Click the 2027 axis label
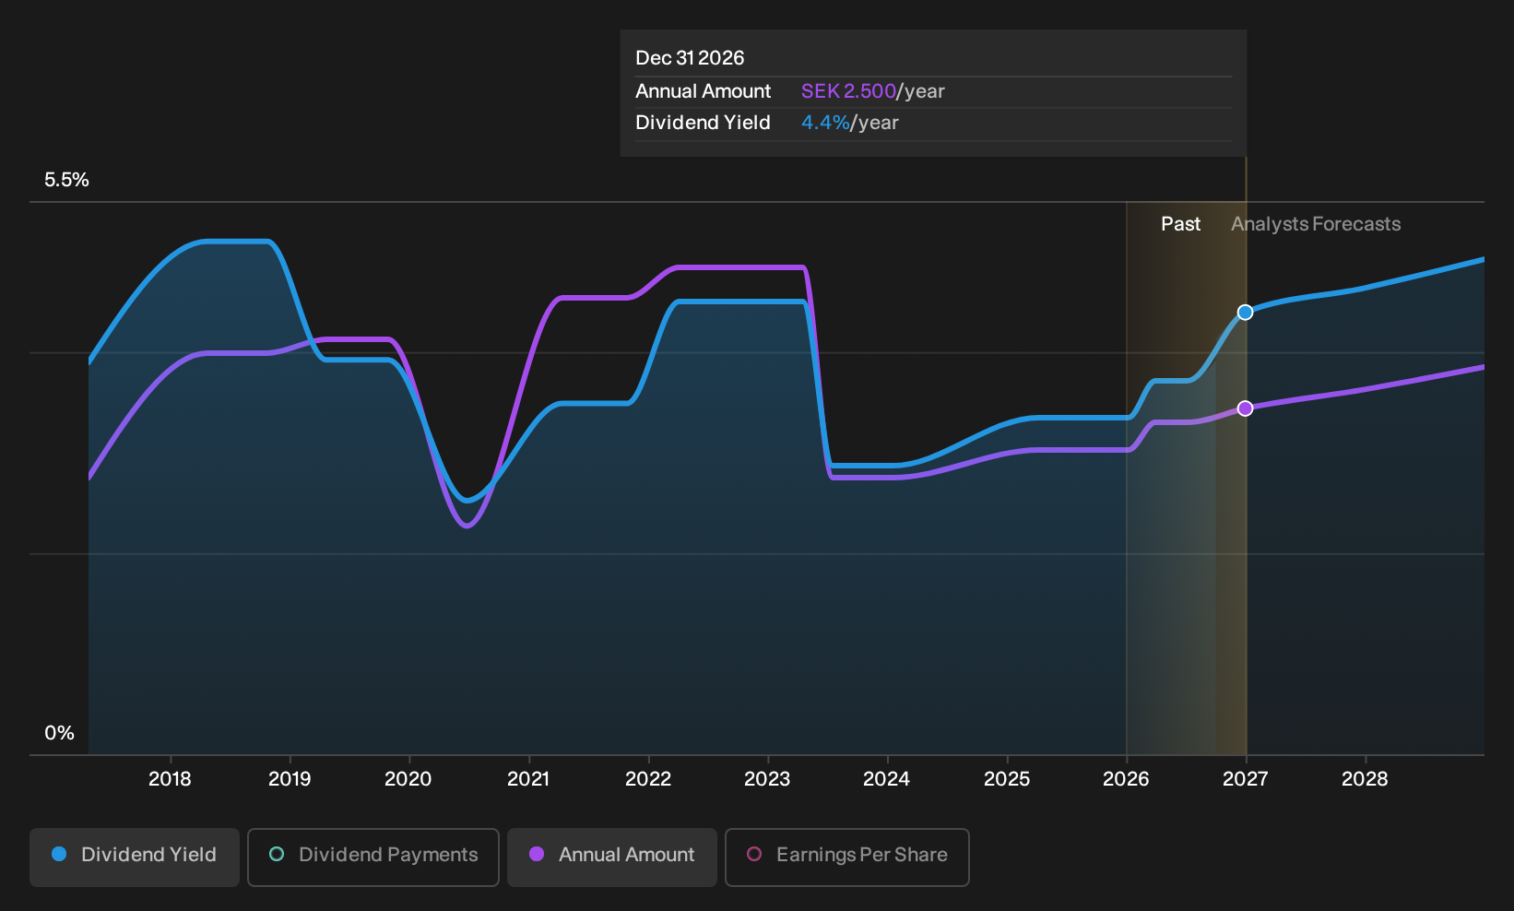 click(1246, 779)
